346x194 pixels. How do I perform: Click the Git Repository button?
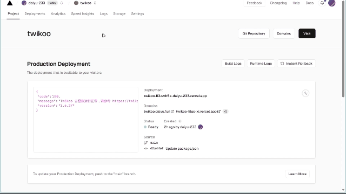254,33
